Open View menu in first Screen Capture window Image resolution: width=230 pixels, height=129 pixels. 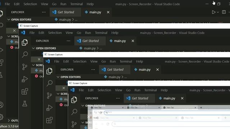(x=69, y=33)
